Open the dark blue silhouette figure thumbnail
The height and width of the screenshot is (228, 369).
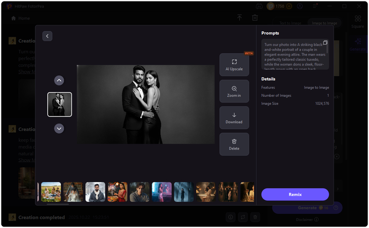click(184, 192)
